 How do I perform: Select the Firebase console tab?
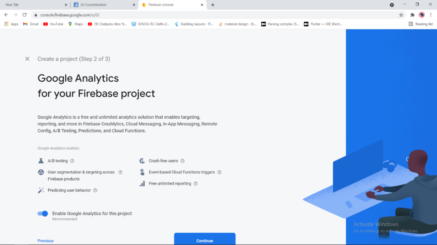coord(172,5)
